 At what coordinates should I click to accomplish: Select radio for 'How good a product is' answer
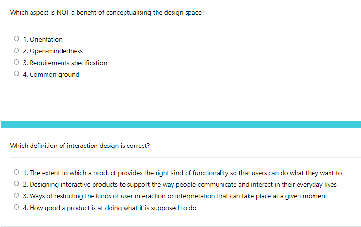point(17,208)
